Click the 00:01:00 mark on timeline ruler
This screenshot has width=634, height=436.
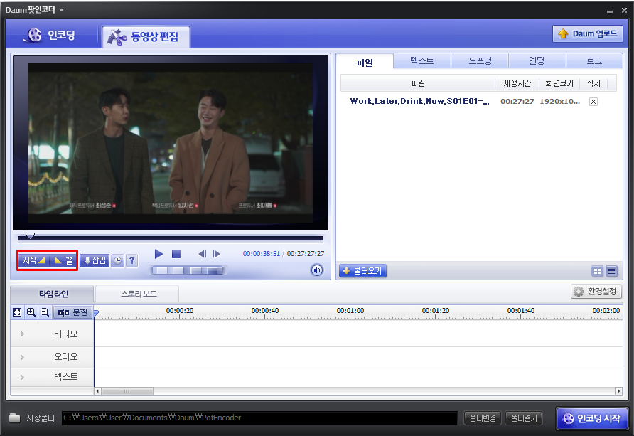[x=350, y=311]
